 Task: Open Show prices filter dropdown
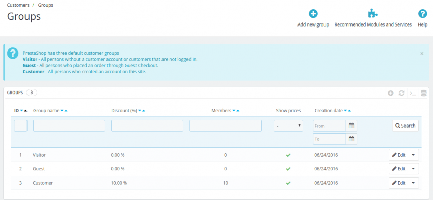tap(288, 126)
